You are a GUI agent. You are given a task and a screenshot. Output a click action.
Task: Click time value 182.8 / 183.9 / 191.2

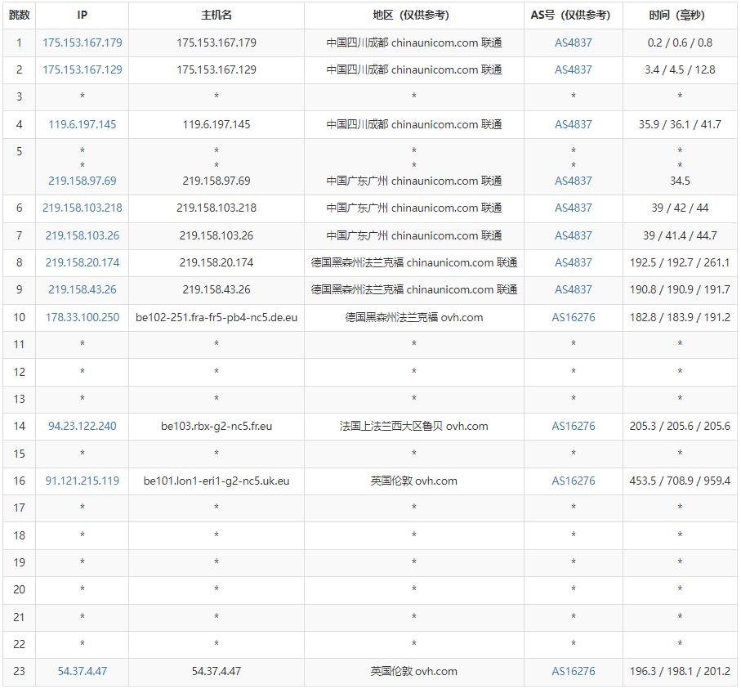click(680, 317)
